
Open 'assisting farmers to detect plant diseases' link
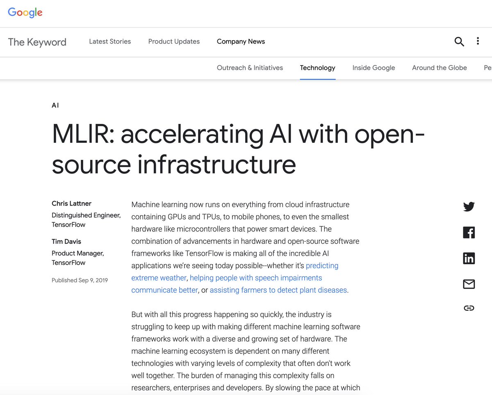pos(278,290)
